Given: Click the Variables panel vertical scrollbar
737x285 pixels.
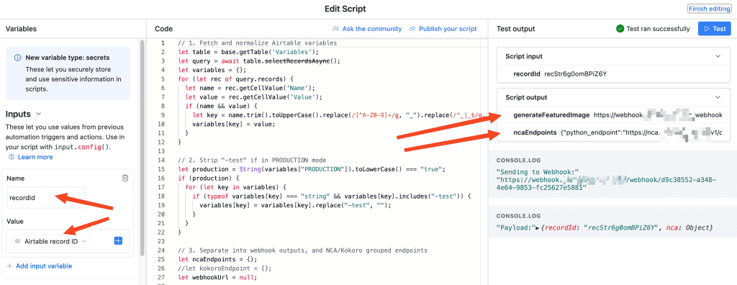Looking at the screenshot, I should click(x=143, y=148).
